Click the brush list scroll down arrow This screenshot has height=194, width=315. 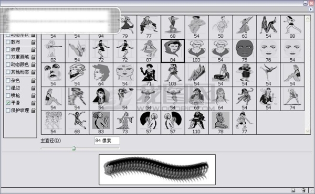[x=308, y=131]
